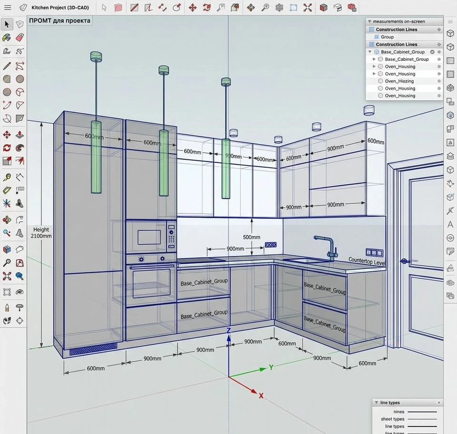Click the 'Height 2100mm' dimension label
Viewport: 457px width, 434px height.
pyautogui.click(x=41, y=233)
